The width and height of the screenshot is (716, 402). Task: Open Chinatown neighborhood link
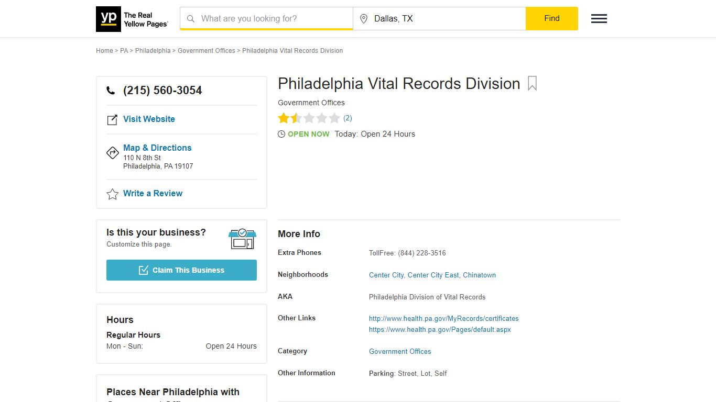pos(479,275)
